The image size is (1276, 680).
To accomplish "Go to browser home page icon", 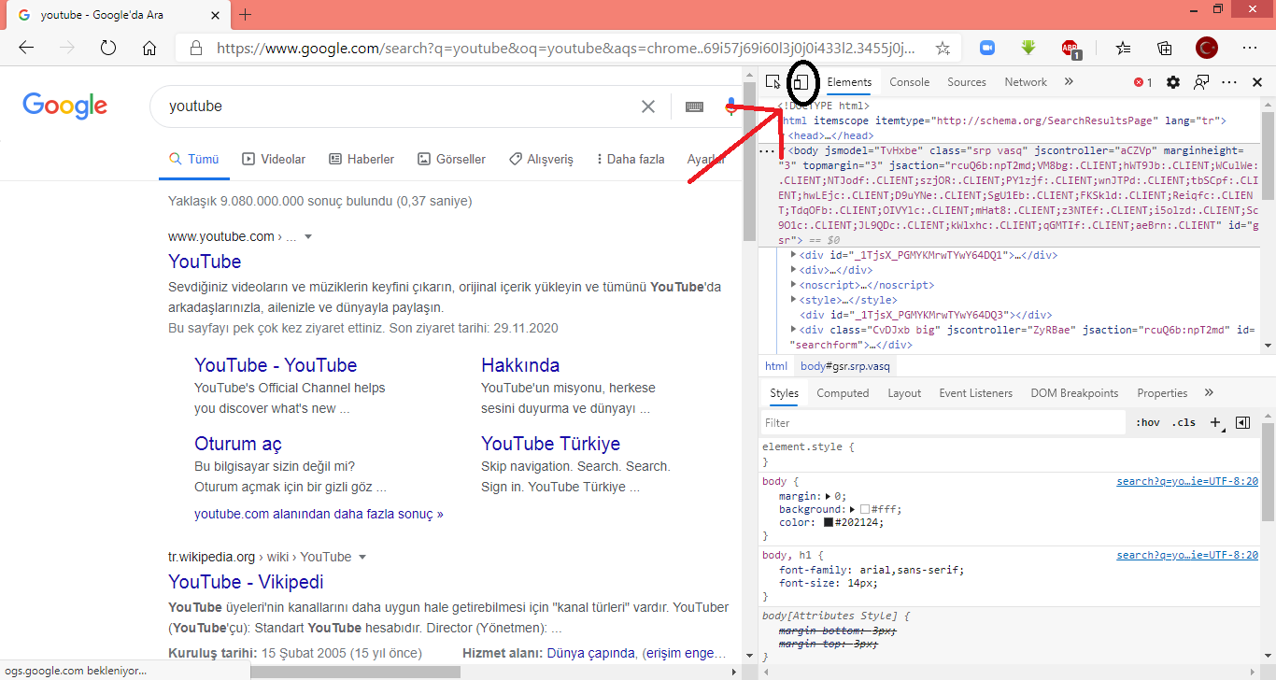I will coord(149,48).
